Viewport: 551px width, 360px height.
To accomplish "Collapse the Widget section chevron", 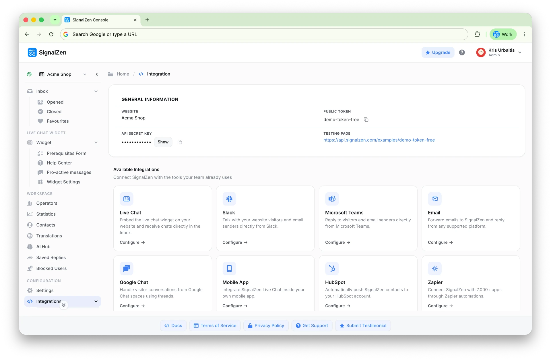I will (x=96, y=143).
